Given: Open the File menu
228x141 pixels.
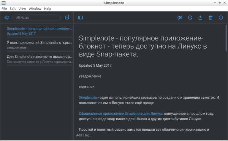Looking at the screenshot, I should pyautogui.click(x=4, y=9).
